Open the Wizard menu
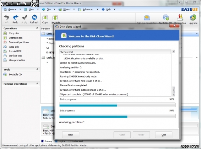This screenshot has width=201, height=149. [67, 9]
